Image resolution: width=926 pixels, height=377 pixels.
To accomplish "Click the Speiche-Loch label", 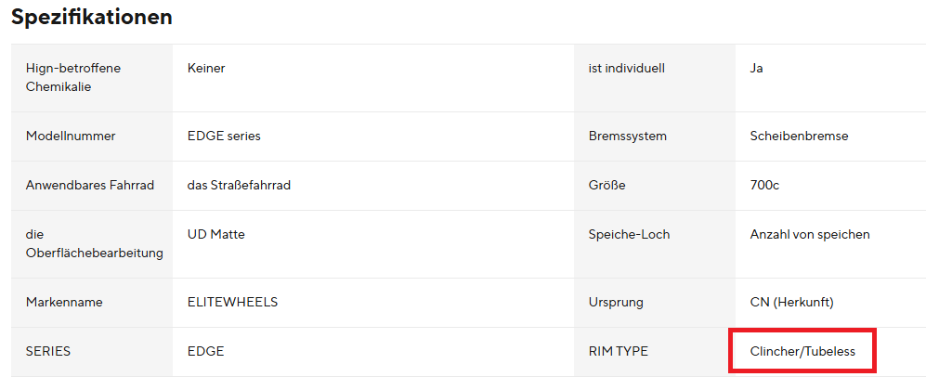I will [x=629, y=235].
